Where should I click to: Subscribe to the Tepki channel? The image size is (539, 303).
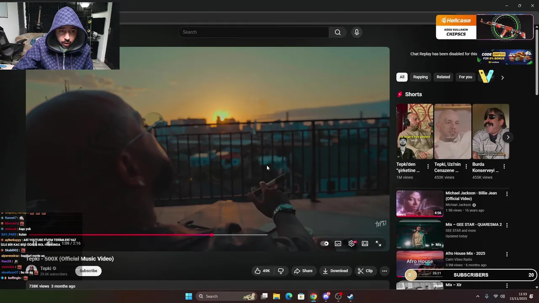click(88, 271)
